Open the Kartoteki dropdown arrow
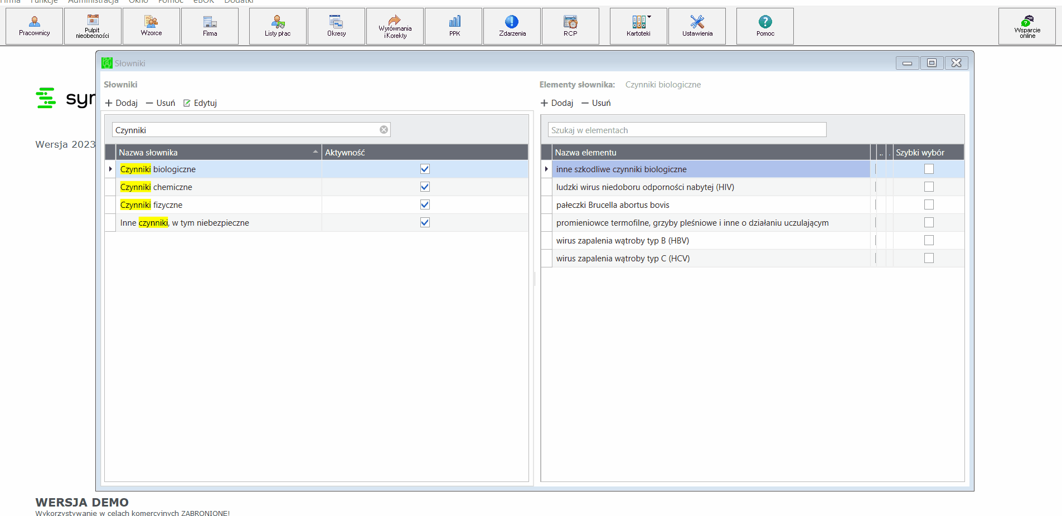The width and height of the screenshot is (1062, 516). [x=649, y=17]
